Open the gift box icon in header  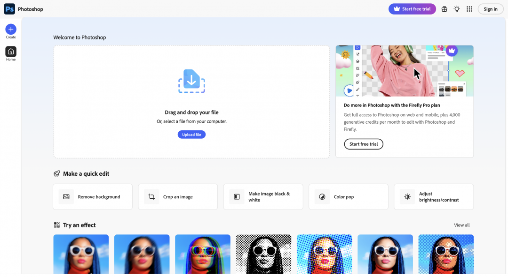coord(444,9)
